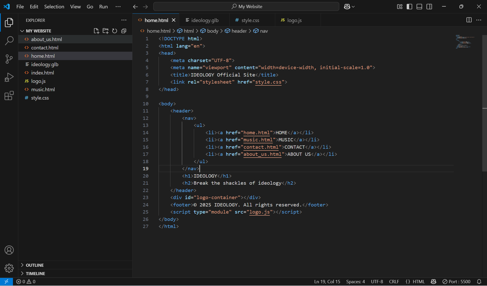Open Run and Debug view
This screenshot has height=286, width=487.
9,77
